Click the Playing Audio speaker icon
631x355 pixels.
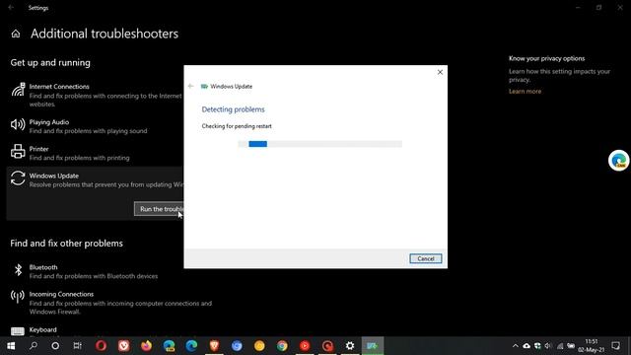coord(18,124)
